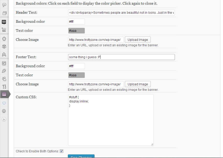Open the Tools wrench icon in sidebar
223x158 pixels.
click(x=4, y=86)
